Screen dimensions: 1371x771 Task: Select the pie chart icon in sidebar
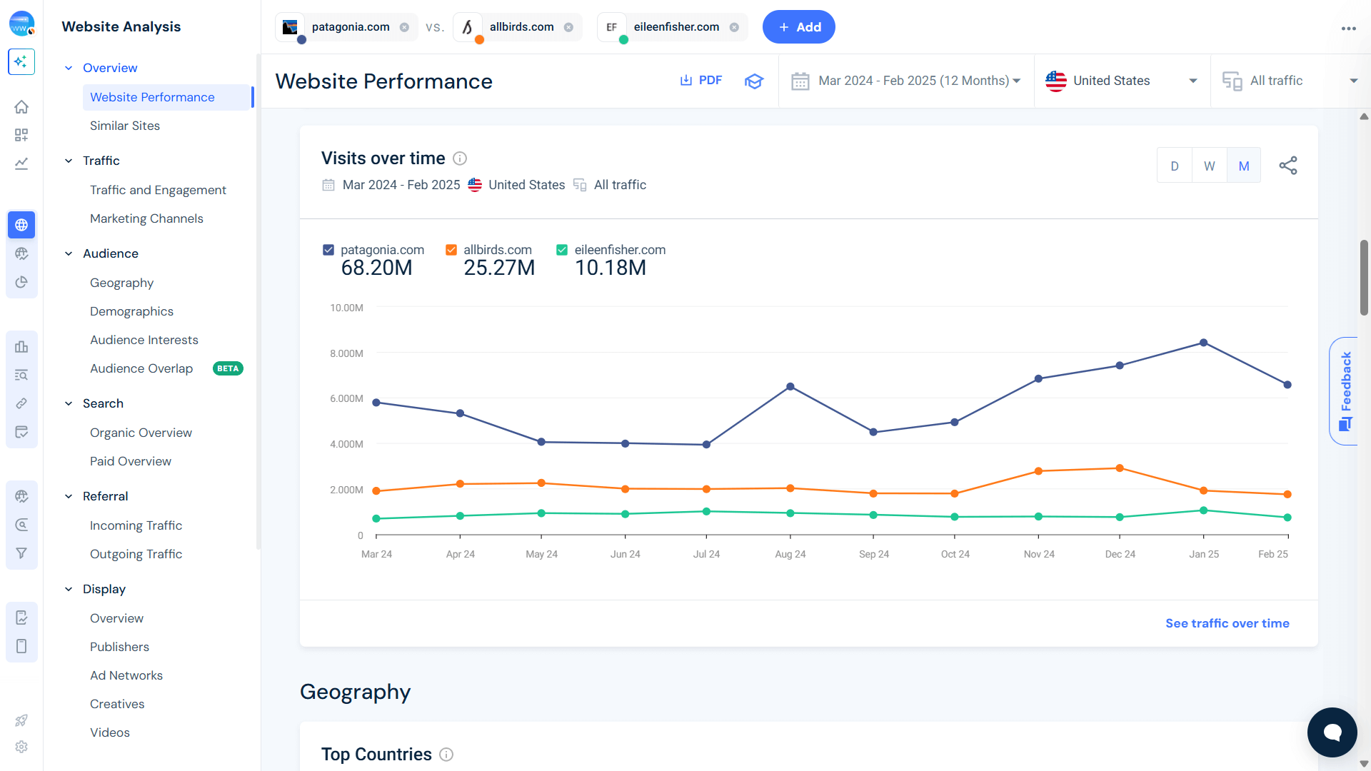(x=21, y=282)
